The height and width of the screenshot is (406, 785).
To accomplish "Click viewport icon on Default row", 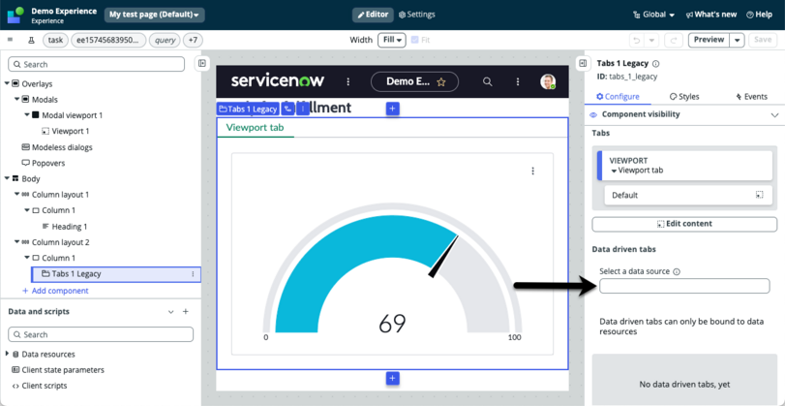I will click(760, 195).
